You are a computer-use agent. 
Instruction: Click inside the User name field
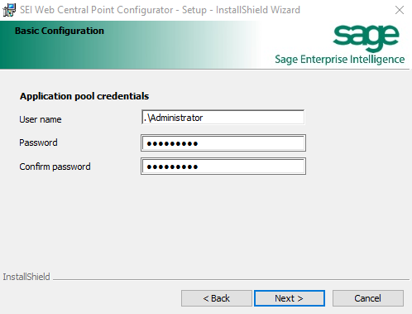tap(223, 118)
